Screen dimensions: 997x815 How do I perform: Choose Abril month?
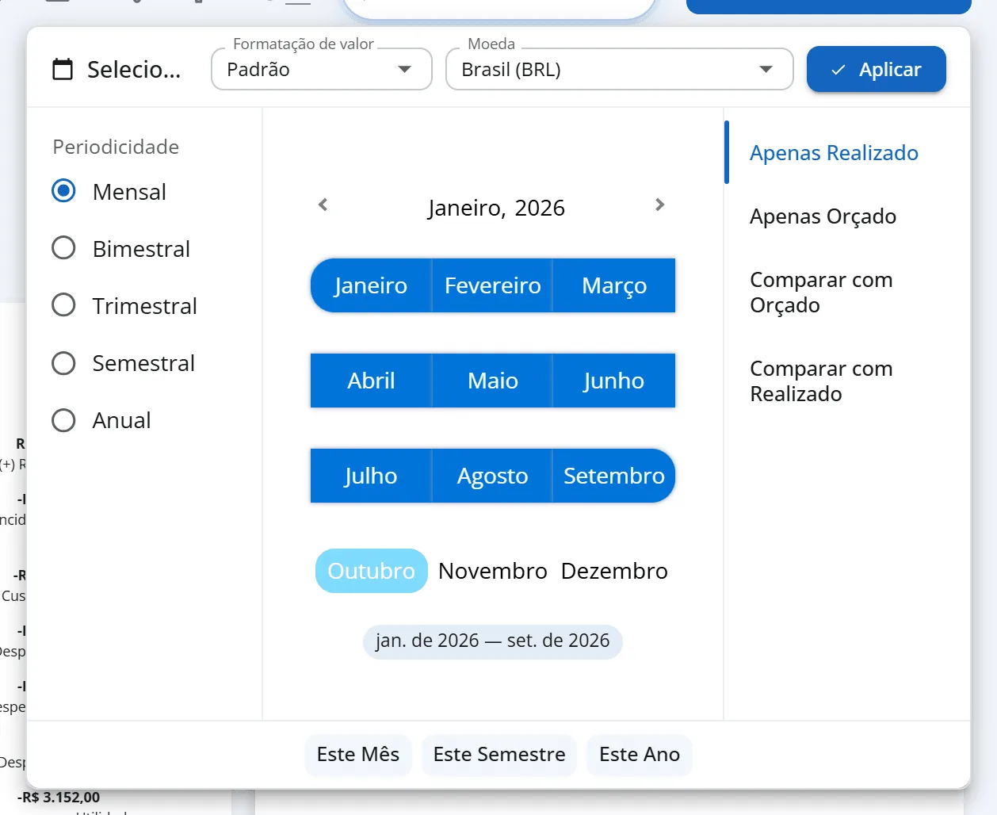371,381
